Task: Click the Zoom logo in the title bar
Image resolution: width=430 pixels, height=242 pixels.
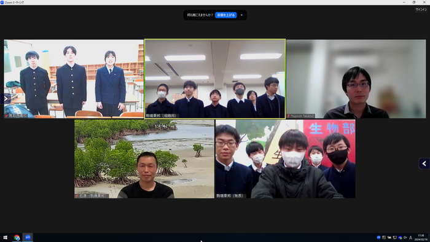Action: [2, 2]
